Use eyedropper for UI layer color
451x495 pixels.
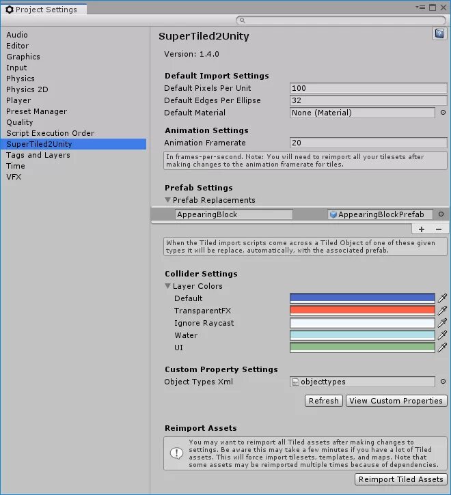point(442,348)
